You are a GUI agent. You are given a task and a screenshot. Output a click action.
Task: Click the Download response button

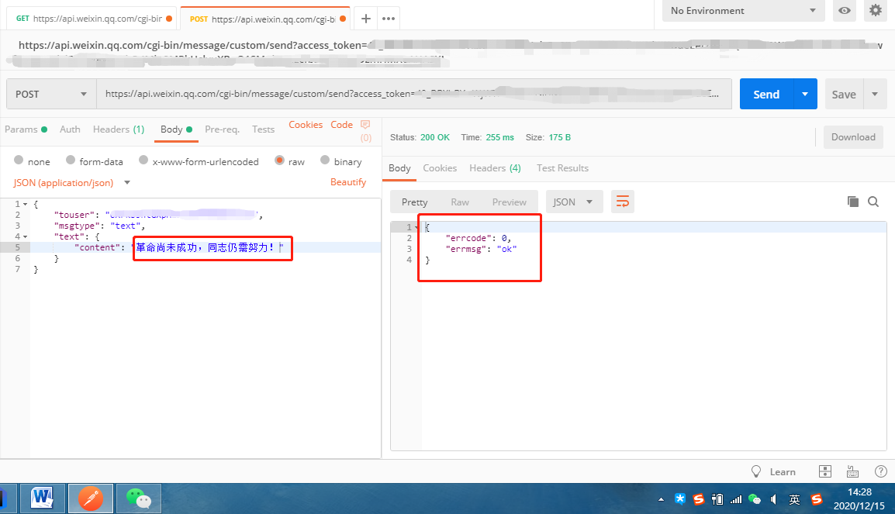pyautogui.click(x=853, y=137)
